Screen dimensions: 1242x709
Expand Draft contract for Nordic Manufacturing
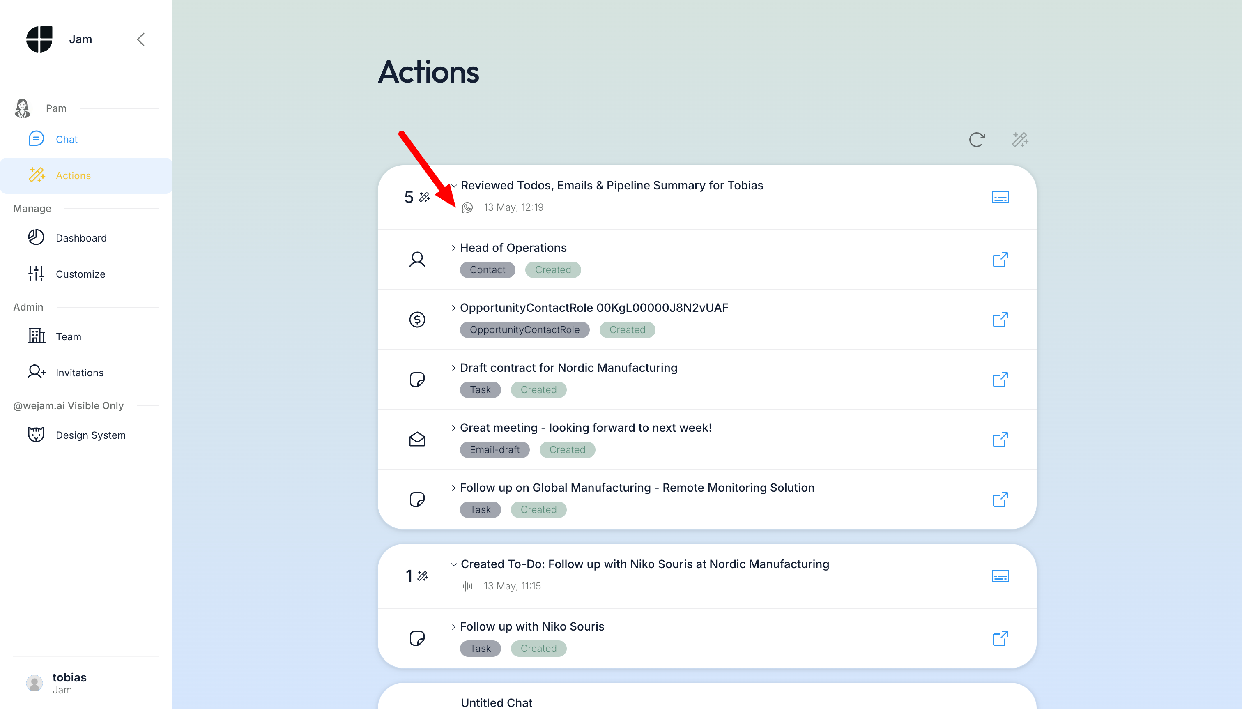(453, 368)
